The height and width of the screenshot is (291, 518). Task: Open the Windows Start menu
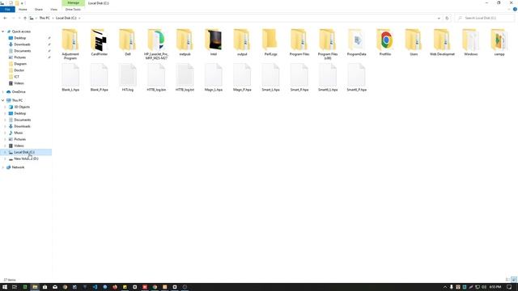(x=5, y=287)
